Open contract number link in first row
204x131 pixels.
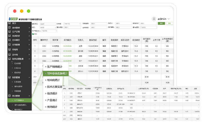(67, 46)
